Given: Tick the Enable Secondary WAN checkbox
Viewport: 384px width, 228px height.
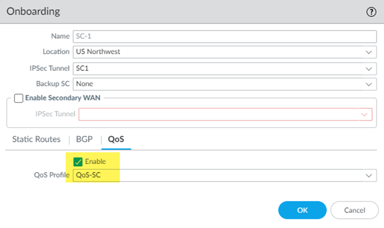Looking at the screenshot, I should [x=18, y=98].
